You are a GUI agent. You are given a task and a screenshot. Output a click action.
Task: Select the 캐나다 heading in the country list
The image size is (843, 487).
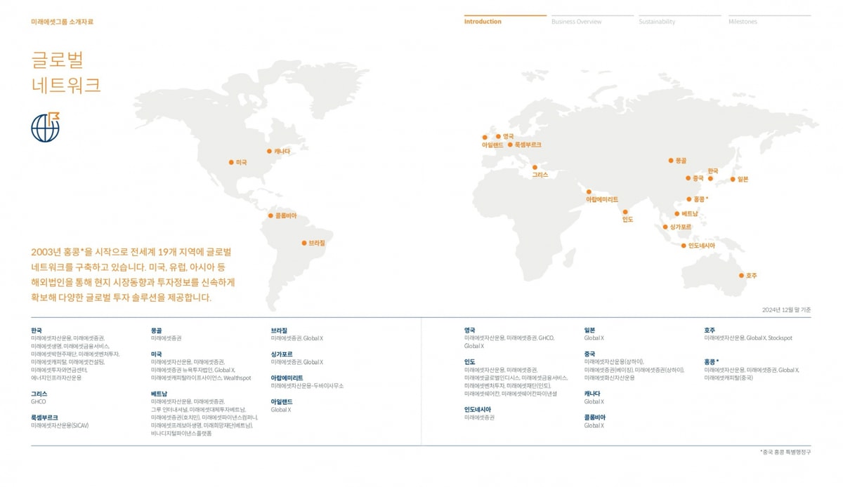pyautogui.click(x=592, y=394)
